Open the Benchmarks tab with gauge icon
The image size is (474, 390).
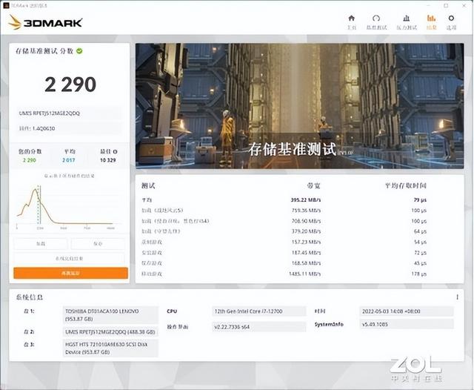click(376, 18)
